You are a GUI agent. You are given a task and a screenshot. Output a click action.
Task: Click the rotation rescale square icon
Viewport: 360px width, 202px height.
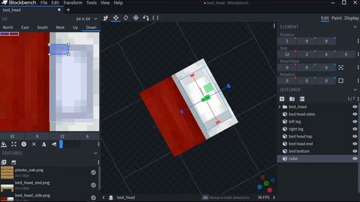[x=341, y=81]
